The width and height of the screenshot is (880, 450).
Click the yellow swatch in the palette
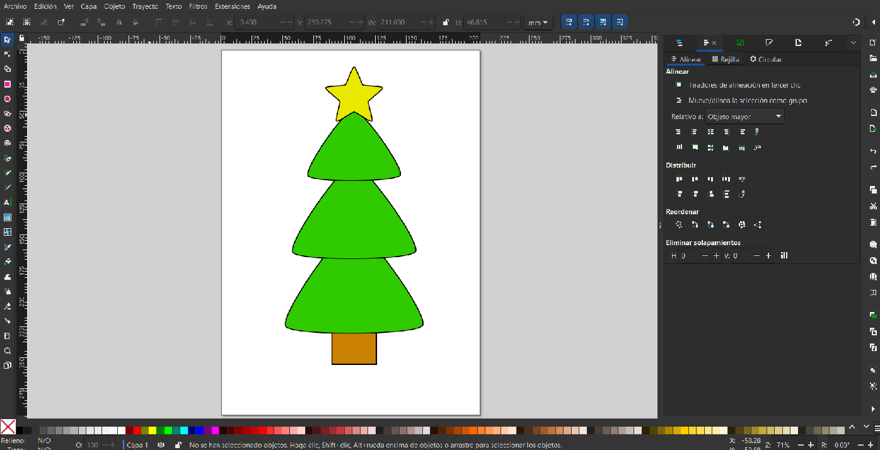(x=152, y=430)
